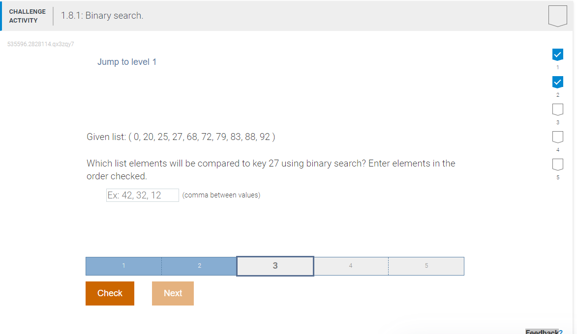Switch to level 1 in the progress bar
Image resolution: width=577 pixels, height=334 pixels.
point(123,266)
